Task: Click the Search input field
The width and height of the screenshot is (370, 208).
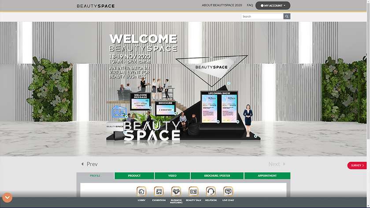Action: 262,16
